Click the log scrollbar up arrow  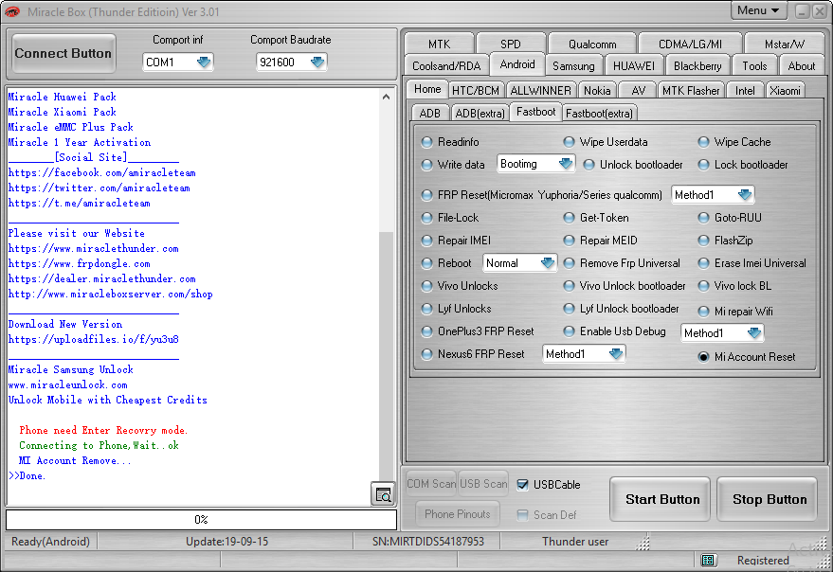tap(387, 97)
